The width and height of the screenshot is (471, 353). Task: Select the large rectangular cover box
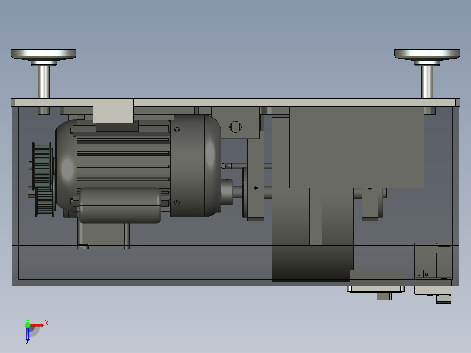click(357, 147)
